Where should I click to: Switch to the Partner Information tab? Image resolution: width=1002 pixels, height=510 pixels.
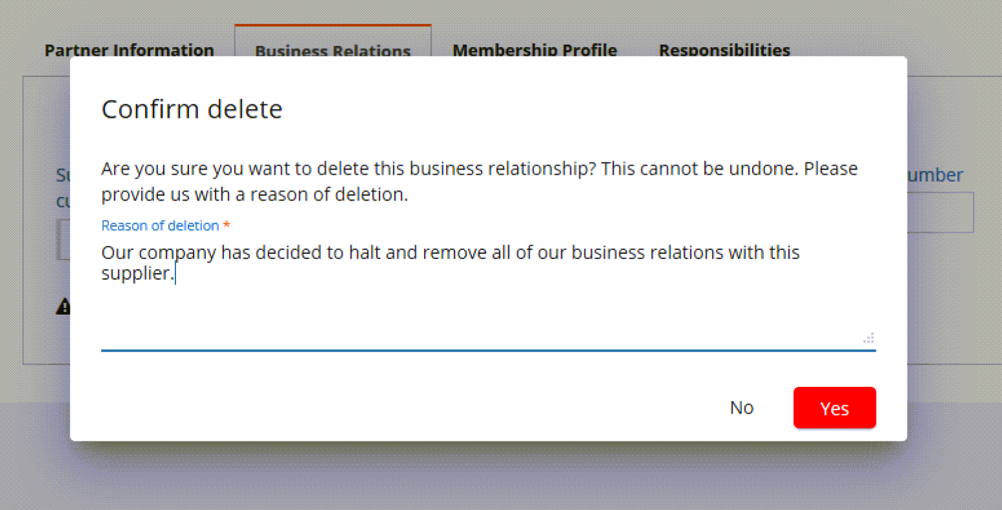(129, 49)
